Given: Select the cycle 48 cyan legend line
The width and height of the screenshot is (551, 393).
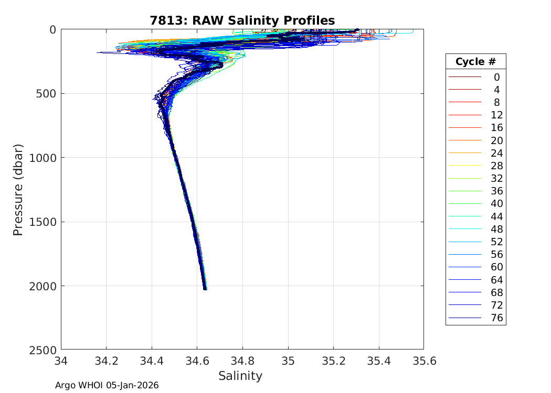Looking at the screenshot, I should (x=464, y=229).
